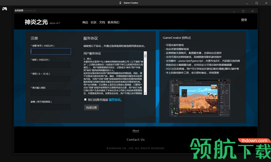Maximize the Game Creator main window
The width and height of the screenshot is (271, 162).
point(257,3)
